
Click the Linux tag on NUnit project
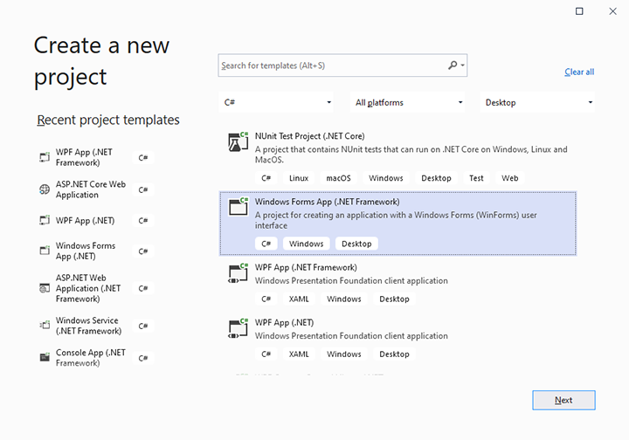(299, 178)
